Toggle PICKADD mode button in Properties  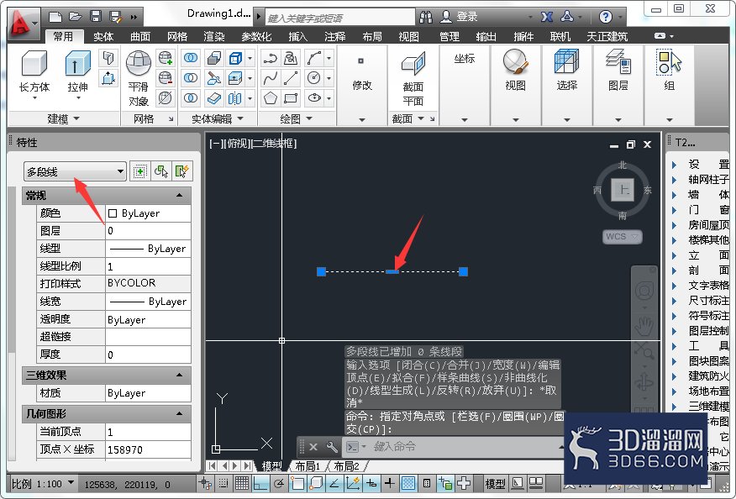pyautogui.click(x=139, y=171)
